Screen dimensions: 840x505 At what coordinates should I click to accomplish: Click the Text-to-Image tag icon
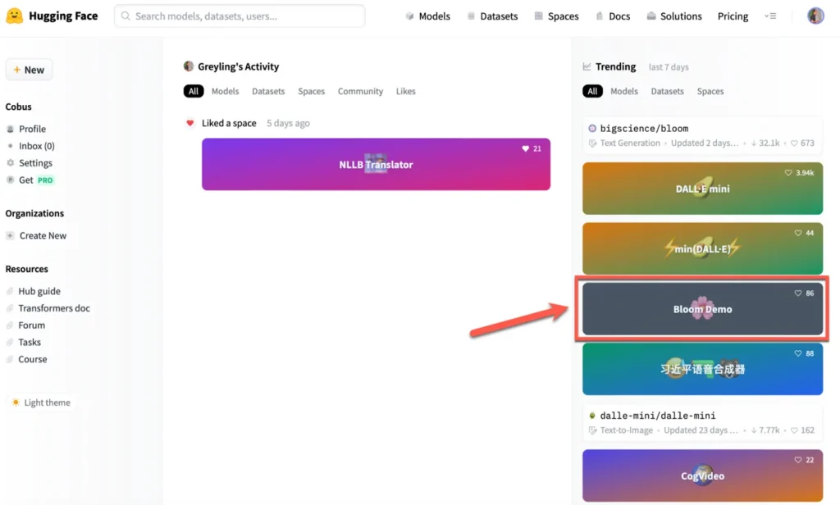pyautogui.click(x=592, y=430)
